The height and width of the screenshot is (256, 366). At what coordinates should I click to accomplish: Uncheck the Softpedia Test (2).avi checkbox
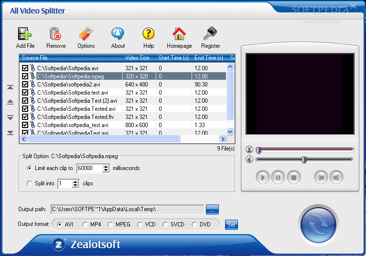click(25, 101)
